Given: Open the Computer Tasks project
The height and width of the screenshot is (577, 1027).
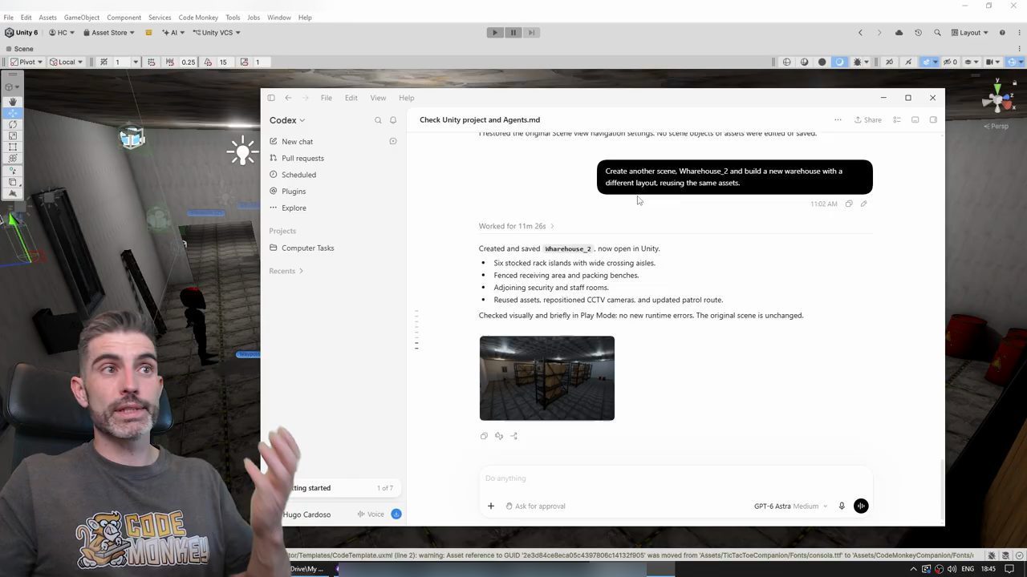Looking at the screenshot, I should pos(307,248).
